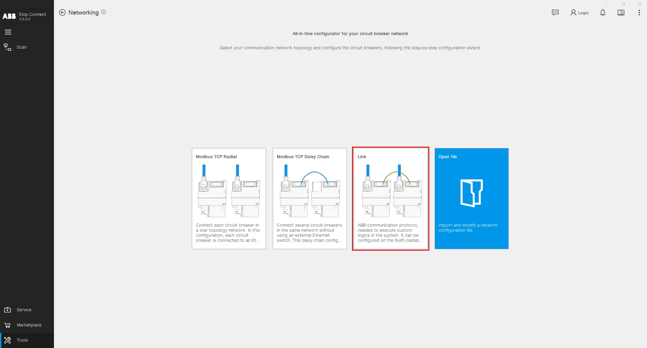Screen dimensions: 647x348
Task: Open the notifications bell
Action: coord(602,12)
